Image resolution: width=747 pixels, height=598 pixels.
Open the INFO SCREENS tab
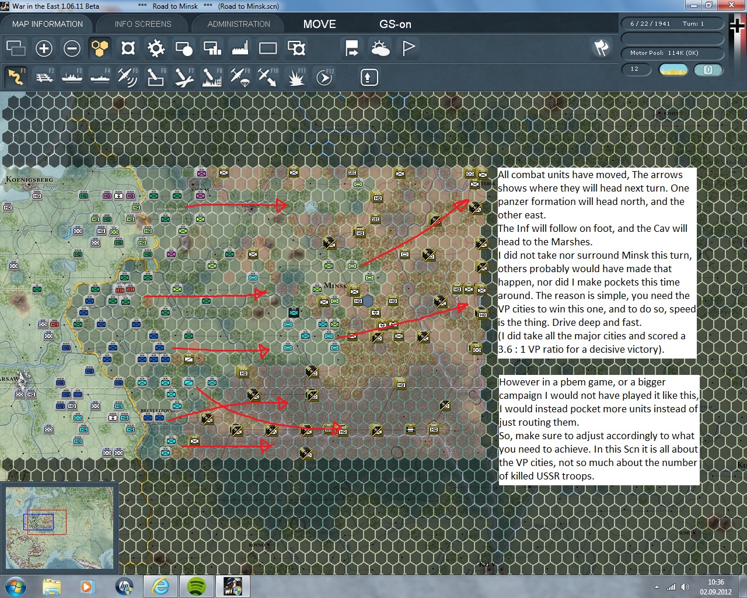(143, 24)
